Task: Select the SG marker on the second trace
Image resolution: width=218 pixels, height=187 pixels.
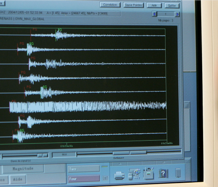Action: (31, 44)
